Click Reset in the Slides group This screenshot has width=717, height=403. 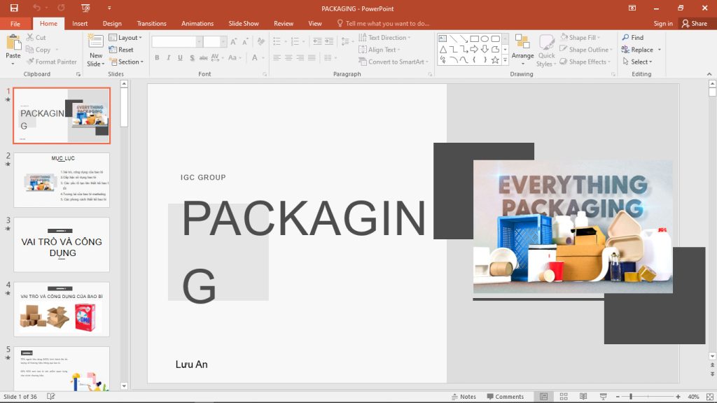click(125, 49)
